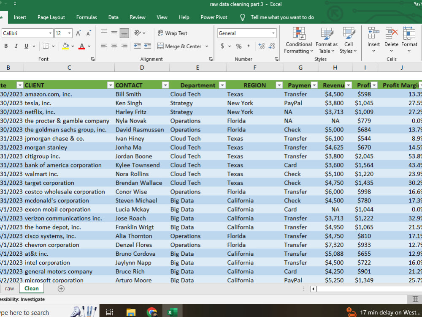Select the Clean sheet tab
This screenshot has width=422, height=317.
click(x=32, y=289)
